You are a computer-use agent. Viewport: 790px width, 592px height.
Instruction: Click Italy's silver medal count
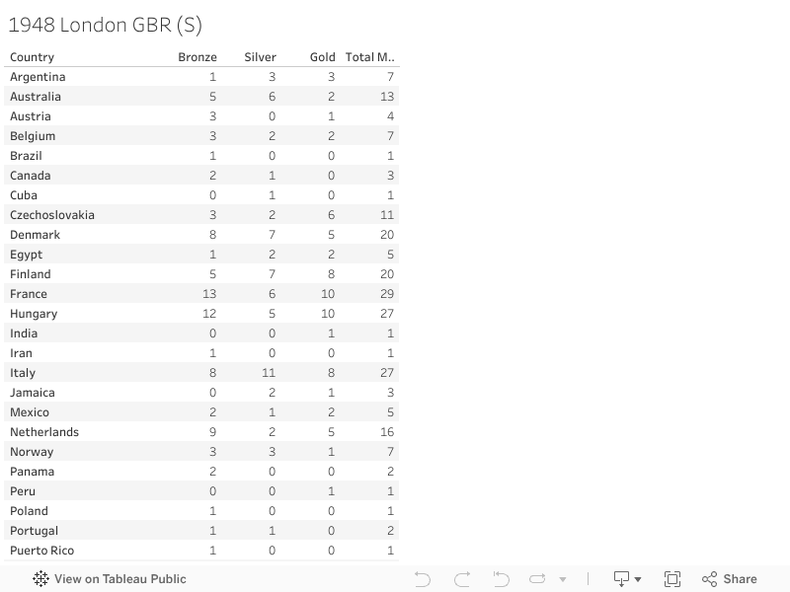coord(270,373)
